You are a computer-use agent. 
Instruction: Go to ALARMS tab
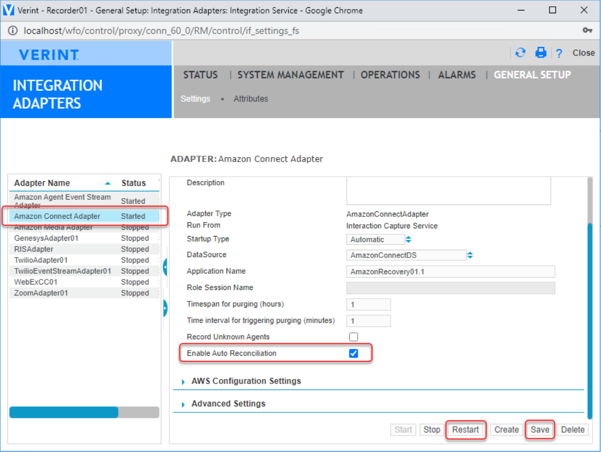coord(457,75)
